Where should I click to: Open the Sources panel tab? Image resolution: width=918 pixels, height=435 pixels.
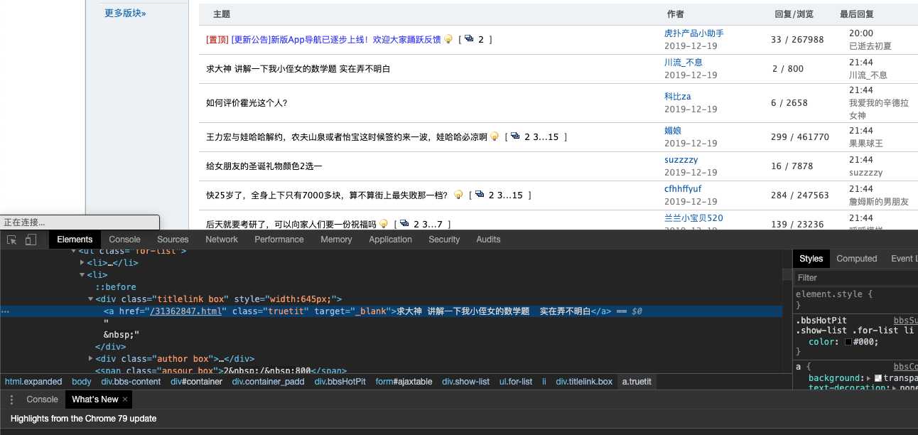173,240
